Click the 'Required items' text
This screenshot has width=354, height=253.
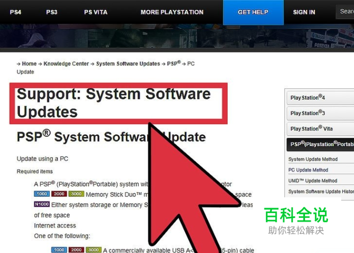tap(35, 172)
